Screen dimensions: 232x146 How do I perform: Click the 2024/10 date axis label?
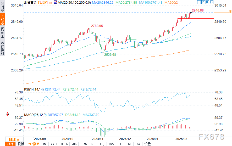coord(68,139)
